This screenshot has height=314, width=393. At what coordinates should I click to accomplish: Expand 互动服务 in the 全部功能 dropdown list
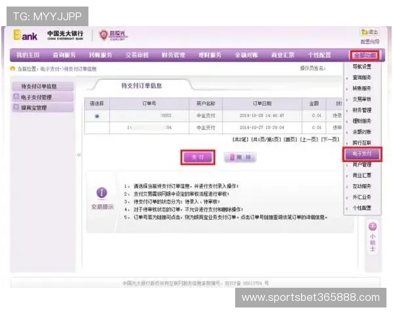(362, 186)
